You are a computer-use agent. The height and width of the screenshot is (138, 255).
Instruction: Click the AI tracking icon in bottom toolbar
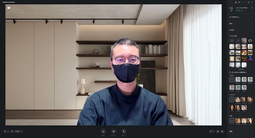click(x=103, y=131)
